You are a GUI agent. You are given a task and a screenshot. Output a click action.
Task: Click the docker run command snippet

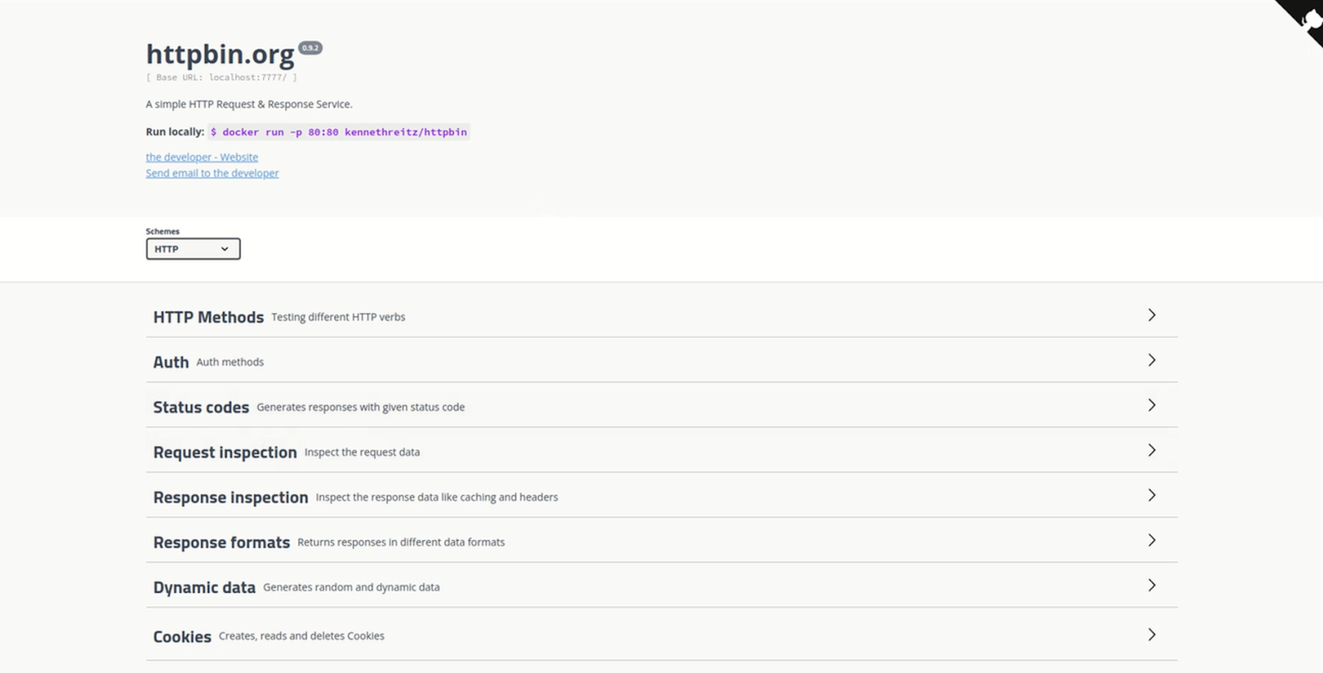click(339, 132)
